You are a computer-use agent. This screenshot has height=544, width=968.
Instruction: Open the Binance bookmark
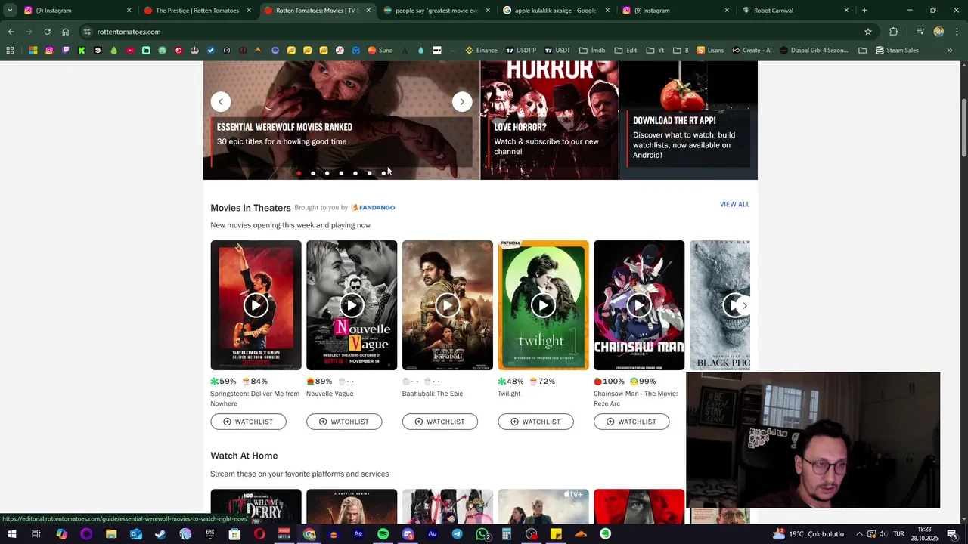click(481, 51)
